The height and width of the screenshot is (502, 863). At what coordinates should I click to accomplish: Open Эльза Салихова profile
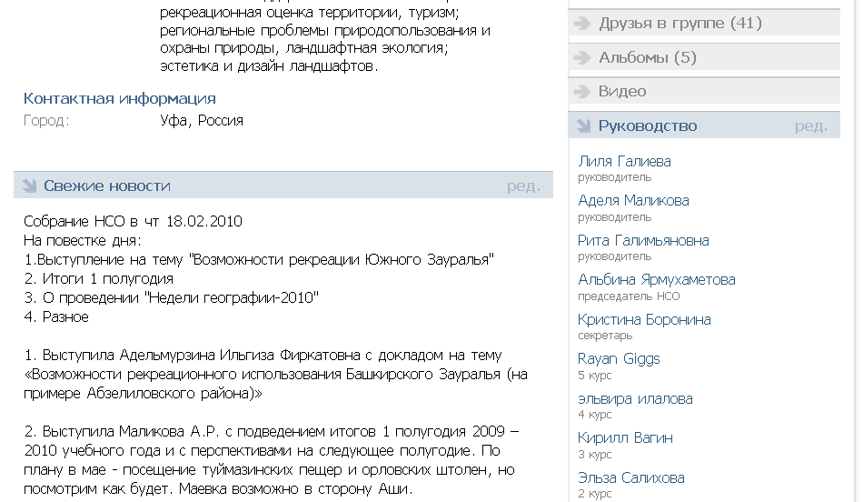[631, 477]
